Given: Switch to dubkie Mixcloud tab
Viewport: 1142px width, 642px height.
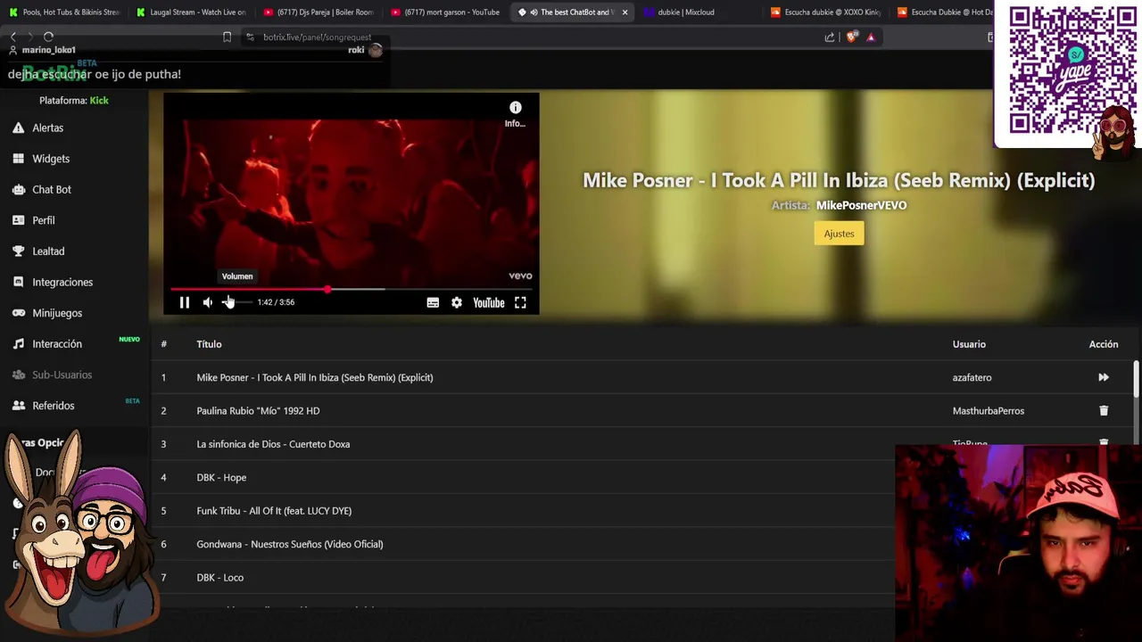Looking at the screenshot, I should pos(699,12).
